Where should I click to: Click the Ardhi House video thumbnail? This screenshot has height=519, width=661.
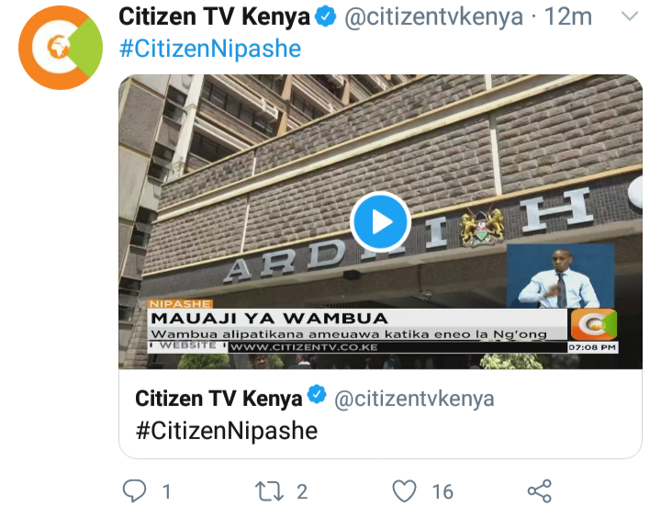(x=380, y=221)
